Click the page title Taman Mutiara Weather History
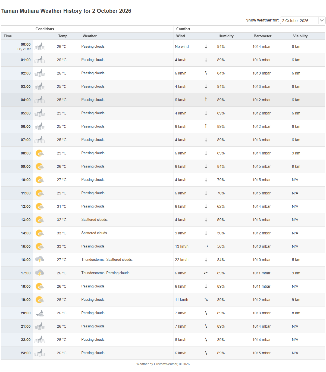 pos(66,11)
